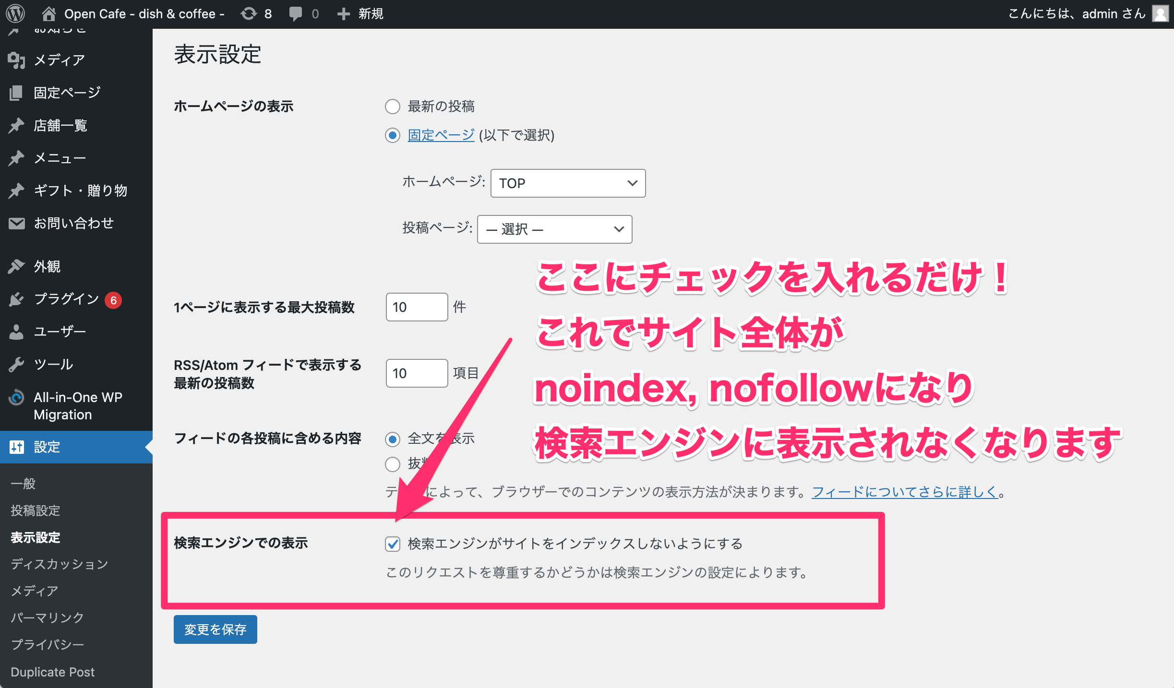
Task: Click the admin avatar in the top bar
Action: click(1160, 13)
